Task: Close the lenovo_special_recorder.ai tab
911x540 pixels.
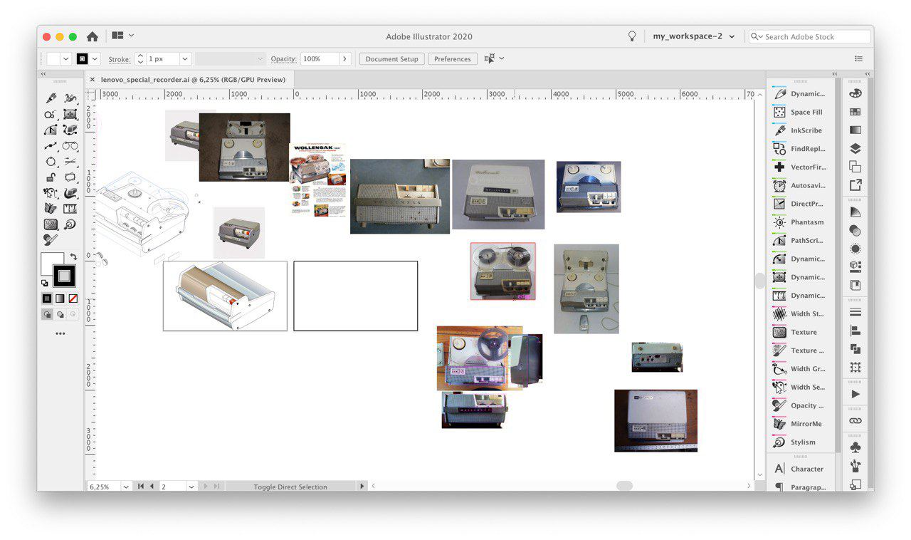Action: [93, 80]
